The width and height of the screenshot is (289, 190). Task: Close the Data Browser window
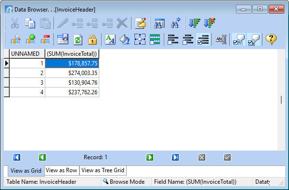point(276,9)
